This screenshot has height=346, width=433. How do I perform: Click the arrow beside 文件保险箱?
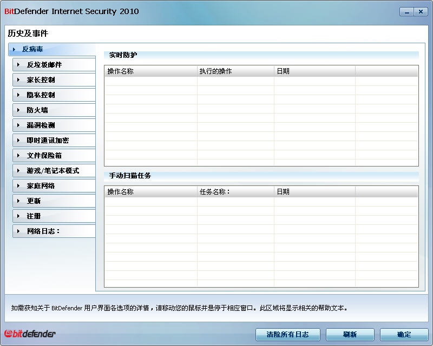[18, 156]
